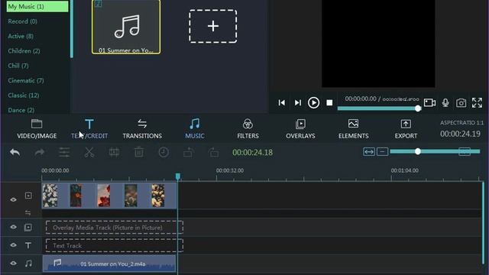This screenshot has width=489, height=275.
Task: Select the last yellow flower clip in timeline
Action: coord(158,196)
